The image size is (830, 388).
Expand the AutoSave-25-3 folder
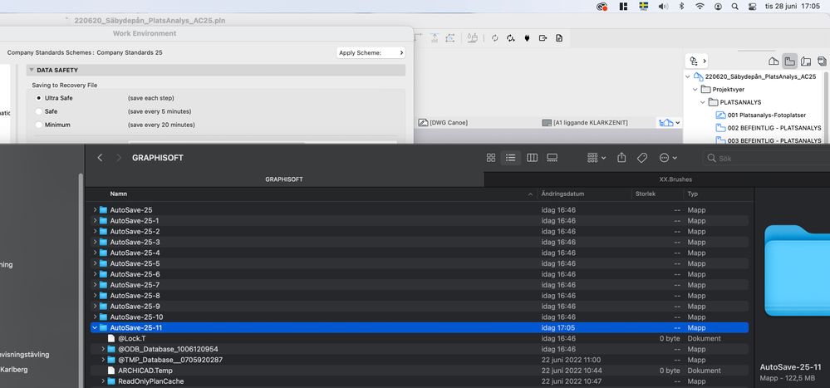(95, 243)
